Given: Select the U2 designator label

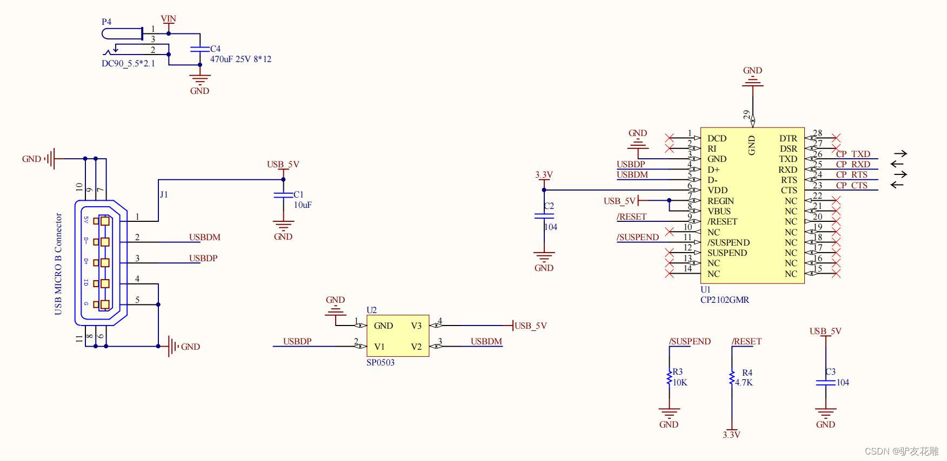Looking at the screenshot, I should click(x=371, y=310).
